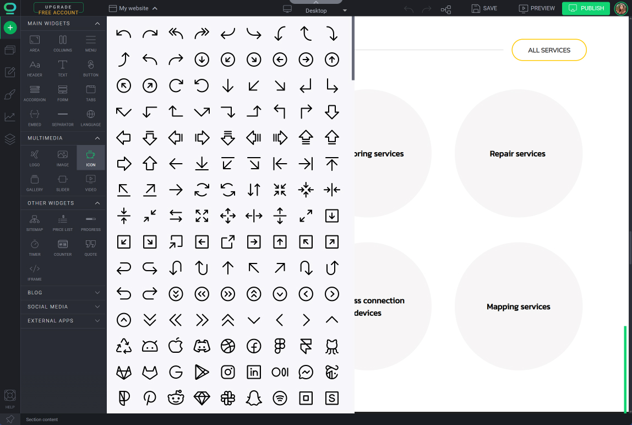Add the Video widget

tap(91, 183)
